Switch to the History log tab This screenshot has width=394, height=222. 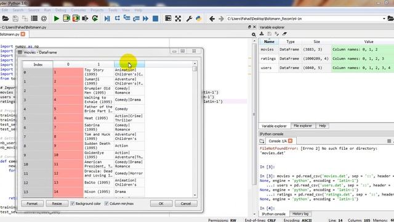pos(300,214)
